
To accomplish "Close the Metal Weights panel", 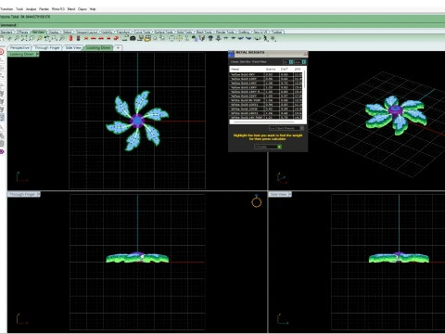I will coord(305,54).
